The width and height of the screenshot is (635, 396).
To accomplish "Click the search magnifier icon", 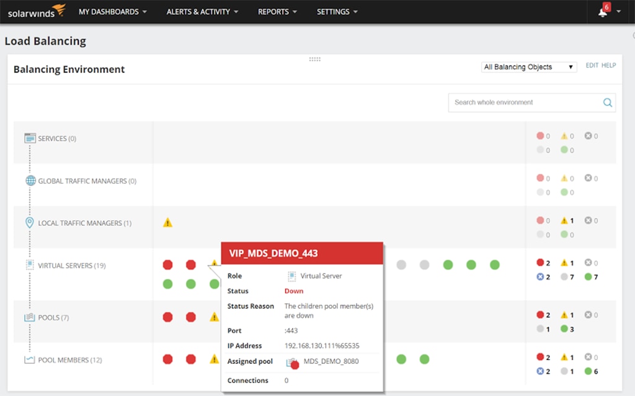I will tap(607, 103).
